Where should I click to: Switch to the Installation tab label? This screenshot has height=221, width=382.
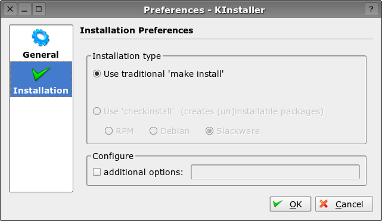pyautogui.click(x=41, y=91)
